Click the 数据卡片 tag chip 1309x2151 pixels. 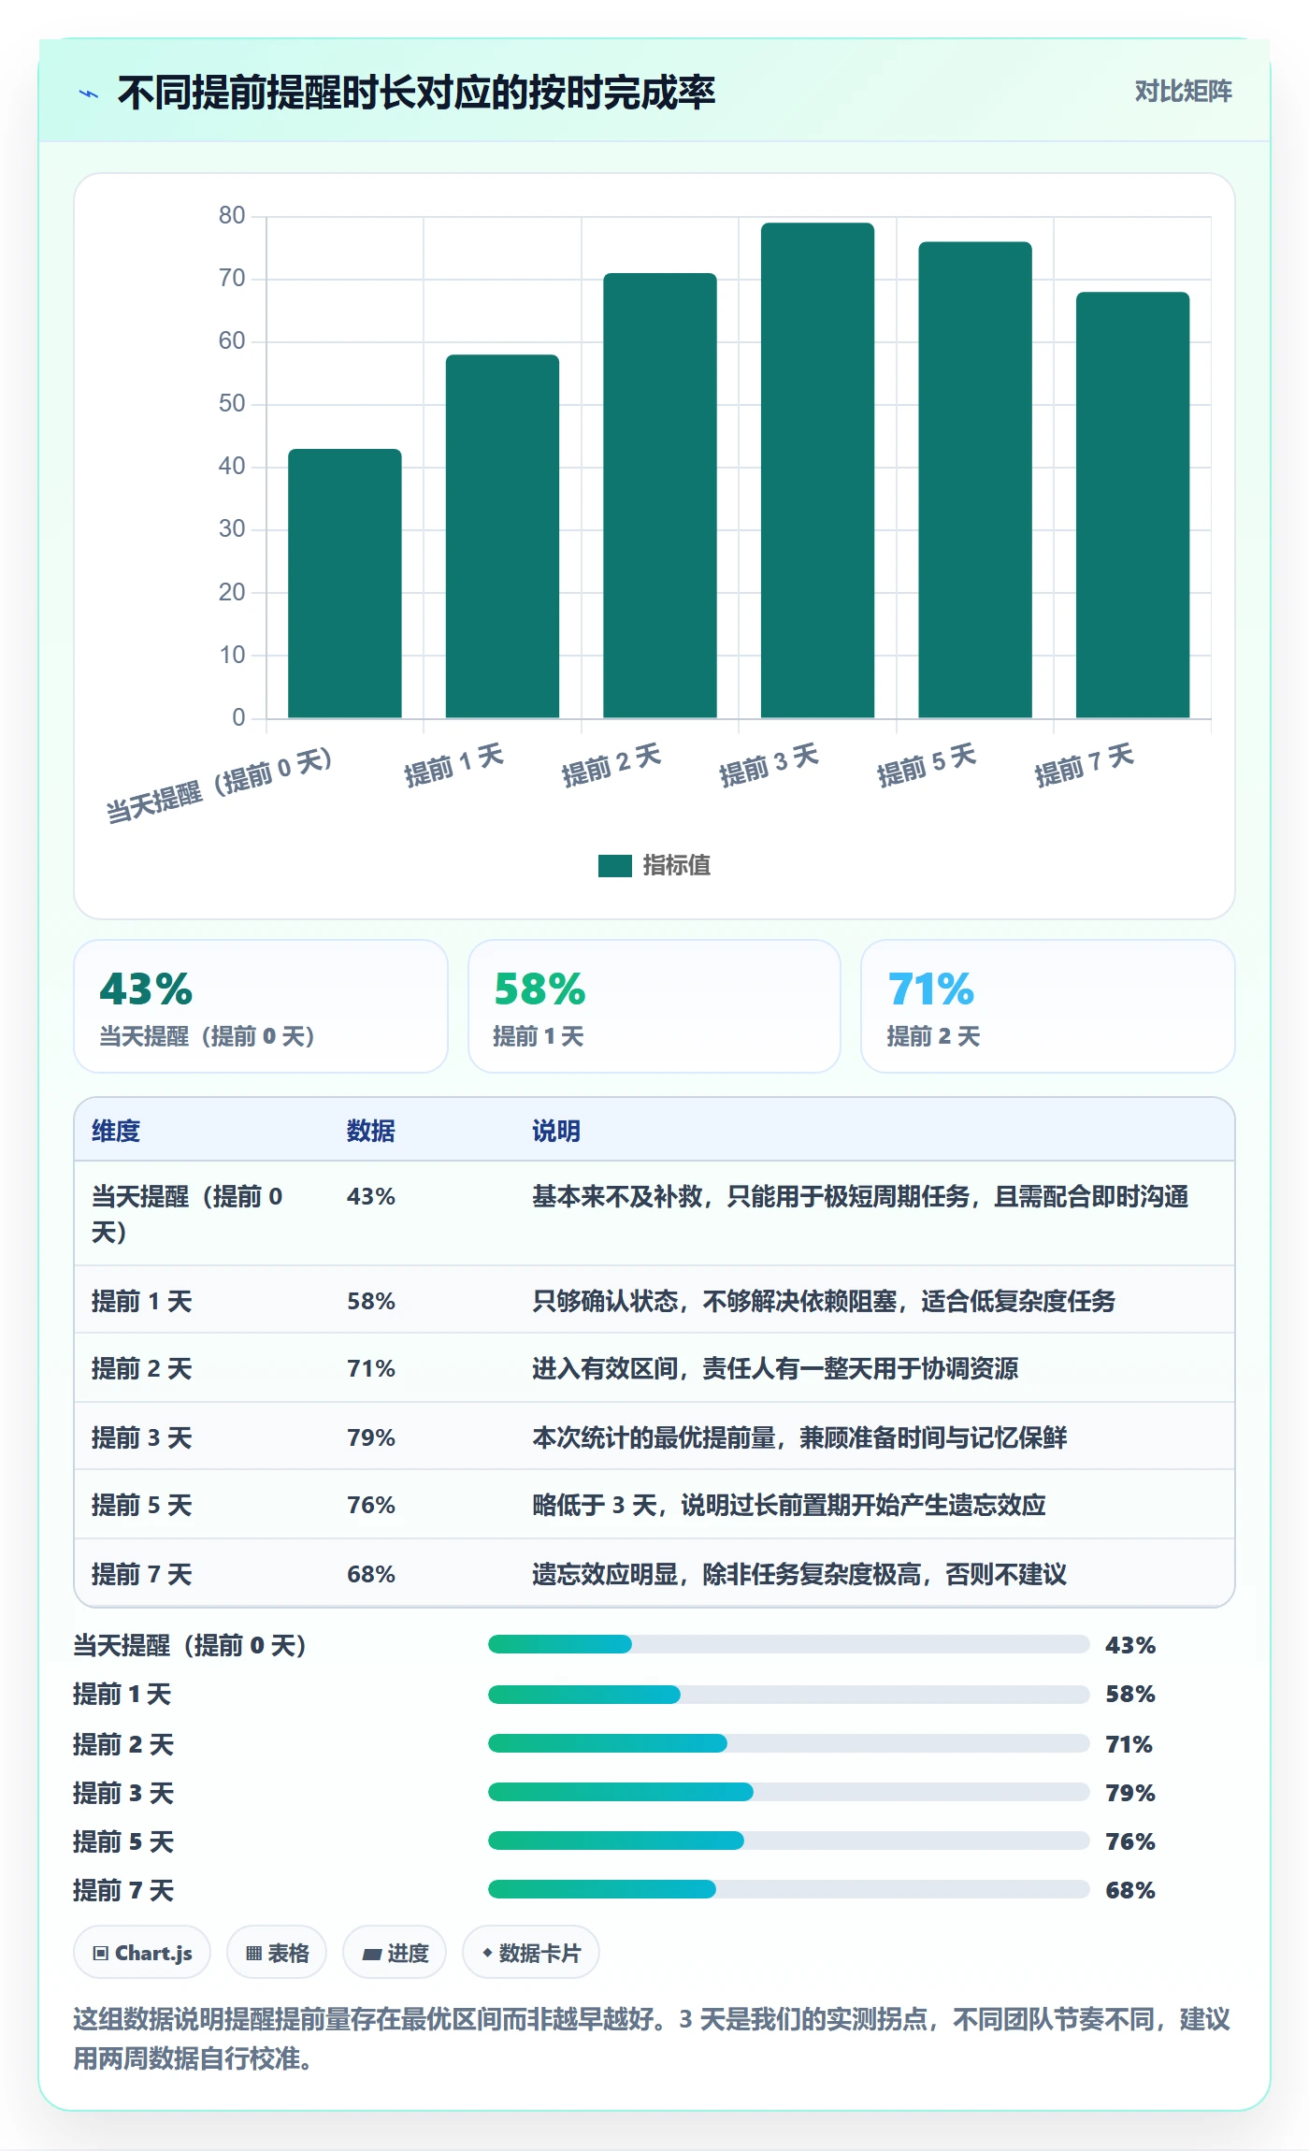531,1953
